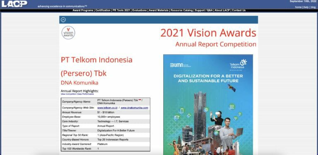The height and width of the screenshot is (155, 318).
Task: Click the September date text
Action: (303, 1)
